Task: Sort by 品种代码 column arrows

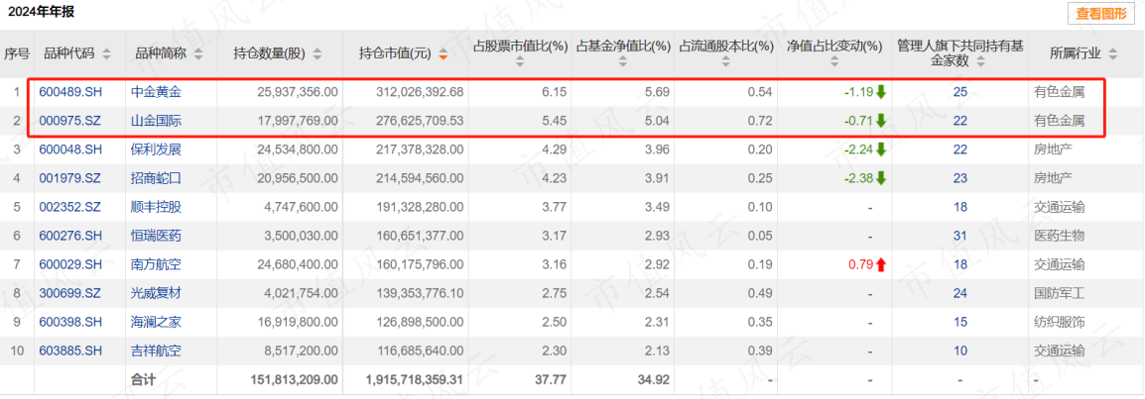Action: click(x=106, y=53)
